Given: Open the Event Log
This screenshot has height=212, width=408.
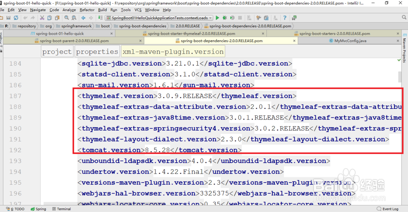Looking at the screenshot, I should 388,209.
